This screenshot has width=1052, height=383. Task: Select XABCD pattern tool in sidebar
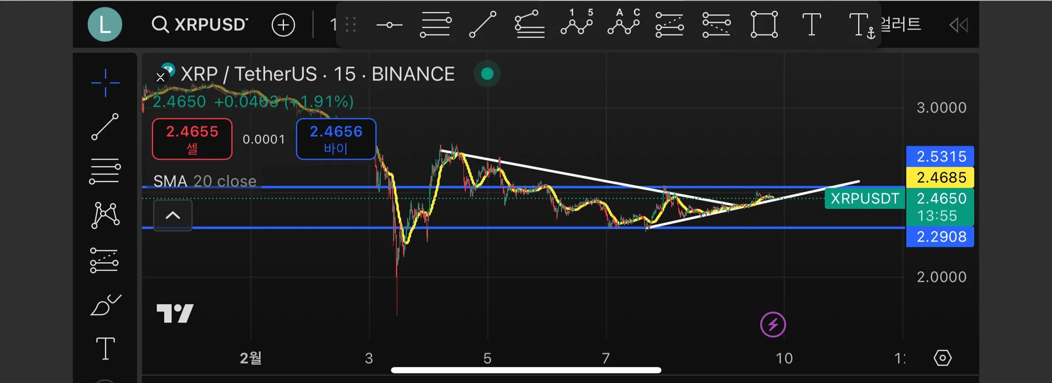[x=105, y=216]
